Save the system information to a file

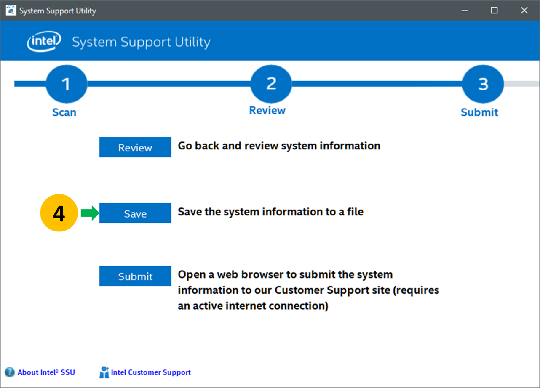(135, 213)
